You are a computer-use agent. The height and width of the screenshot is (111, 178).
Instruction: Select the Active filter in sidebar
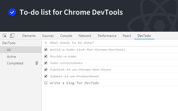pyautogui.click(x=12, y=57)
